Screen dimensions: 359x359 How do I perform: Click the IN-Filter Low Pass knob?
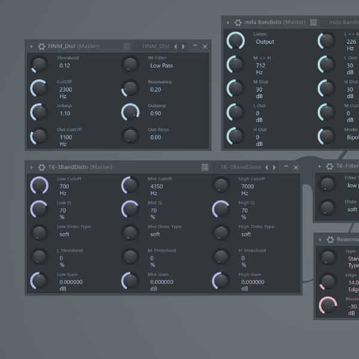pos(130,65)
